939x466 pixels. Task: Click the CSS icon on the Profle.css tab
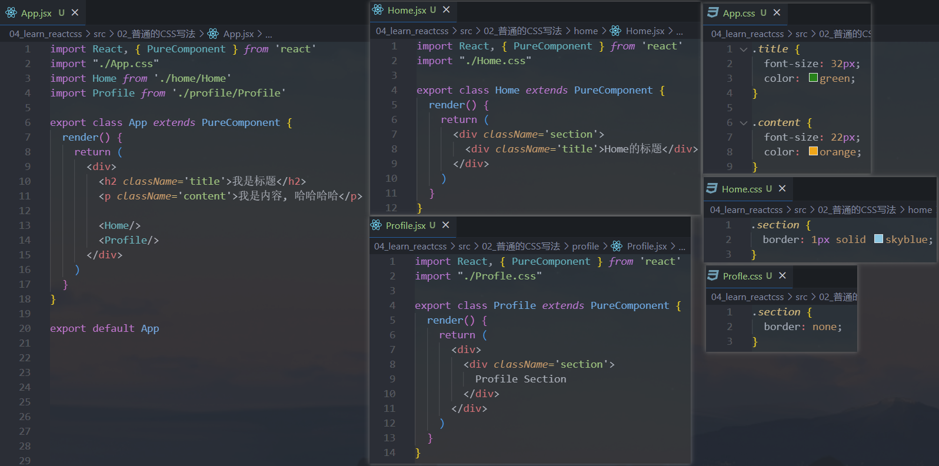coord(713,275)
